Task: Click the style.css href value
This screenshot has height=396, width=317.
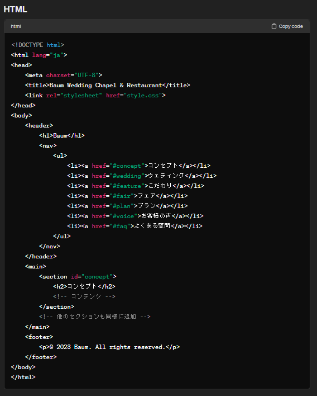Action: (143, 96)
